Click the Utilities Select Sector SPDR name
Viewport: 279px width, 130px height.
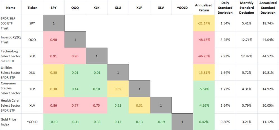tap(10, 72)
